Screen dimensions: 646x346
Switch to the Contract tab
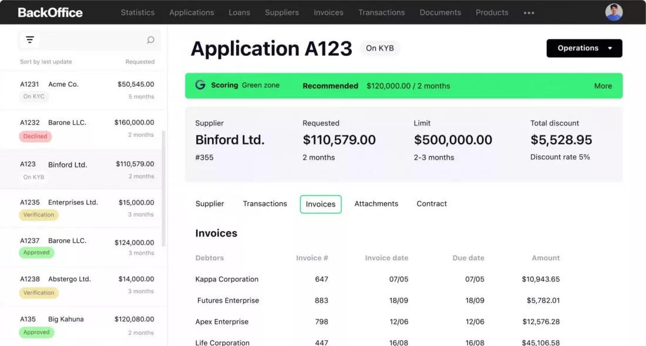tap(431, 203)
